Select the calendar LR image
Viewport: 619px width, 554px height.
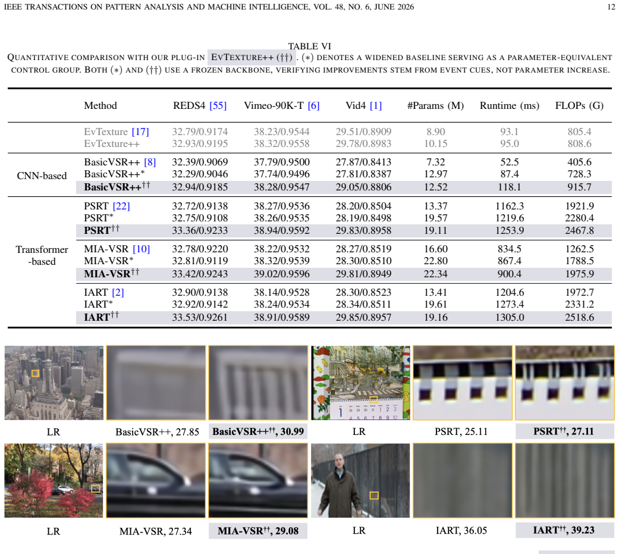360,383
